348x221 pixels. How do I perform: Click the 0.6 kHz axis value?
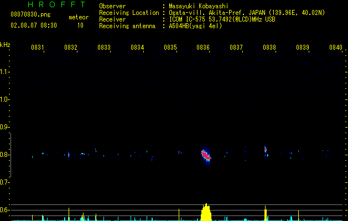[x=4, y=210]
